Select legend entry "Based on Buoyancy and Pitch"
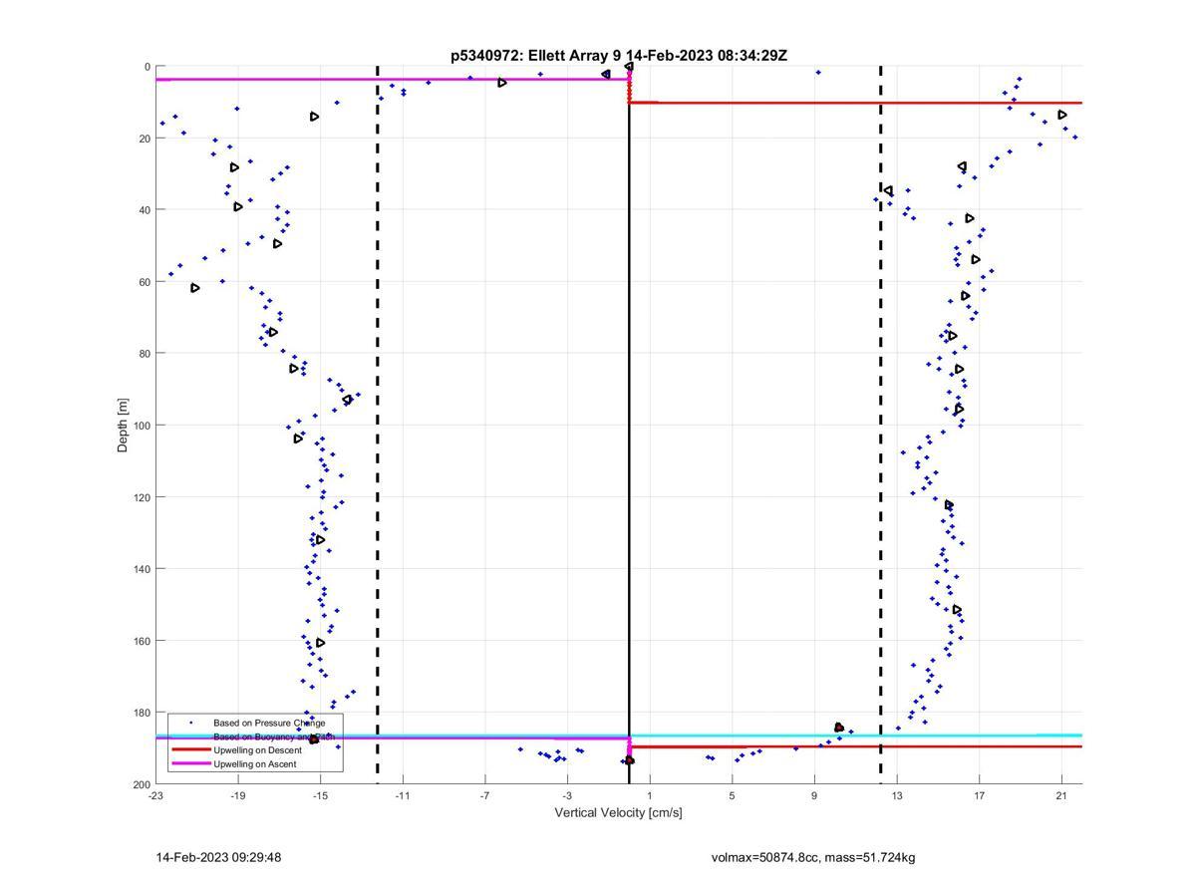This screenshot has height=882, width=1196. pos(274,736)
